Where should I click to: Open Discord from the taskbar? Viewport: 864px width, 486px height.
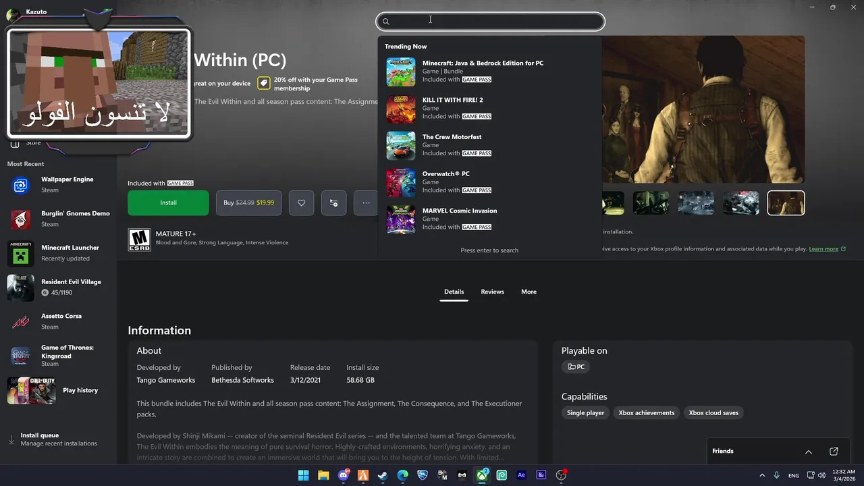[x=343, y=475]
